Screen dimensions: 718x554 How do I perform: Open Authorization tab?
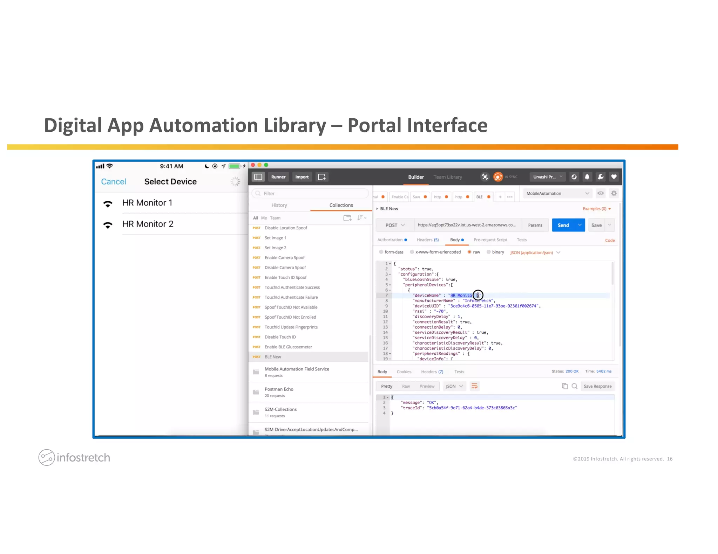point(392,240)
